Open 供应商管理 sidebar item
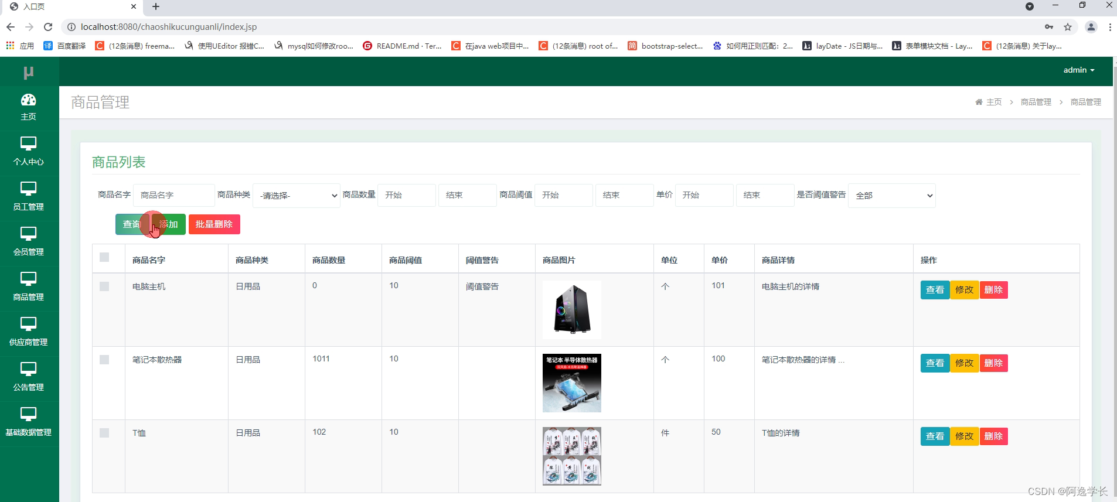Viewport: 1117px width, 502px height. click(x=28, y=332)
